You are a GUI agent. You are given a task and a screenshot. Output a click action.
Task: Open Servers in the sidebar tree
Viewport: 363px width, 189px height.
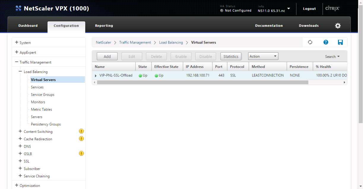pos(37,117)
